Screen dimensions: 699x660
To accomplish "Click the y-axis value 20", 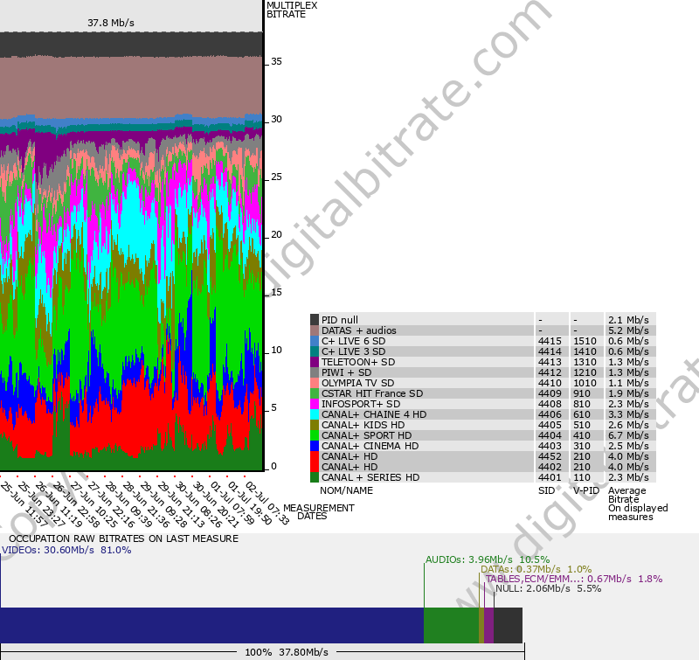I will coord(276,234).
